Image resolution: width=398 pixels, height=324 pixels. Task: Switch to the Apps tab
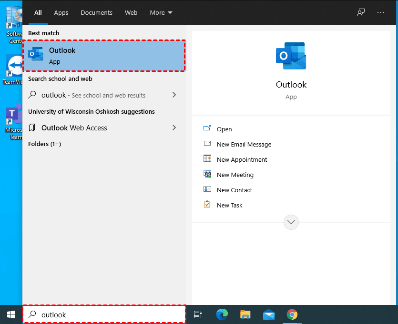(61, 12)
